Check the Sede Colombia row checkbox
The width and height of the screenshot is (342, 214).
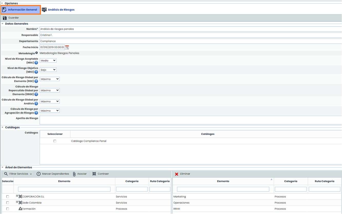[x=7, y=203]
